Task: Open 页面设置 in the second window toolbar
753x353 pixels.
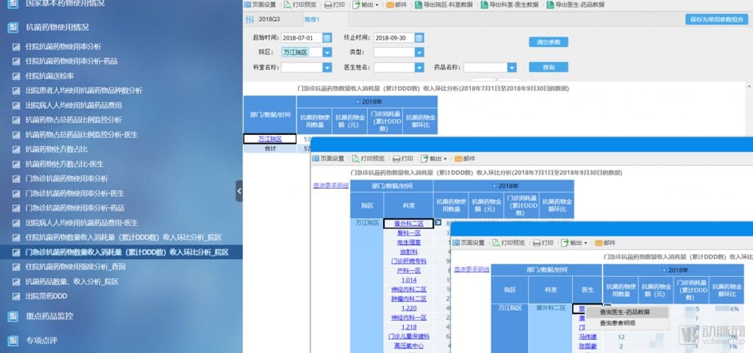Action: point(329,159)
